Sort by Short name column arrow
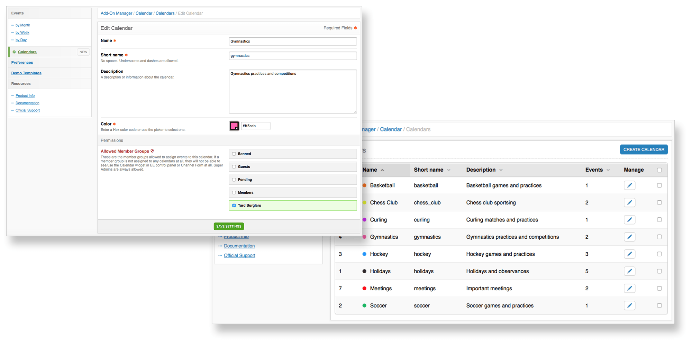Screen dimensions: 692x346 (449, 170)
